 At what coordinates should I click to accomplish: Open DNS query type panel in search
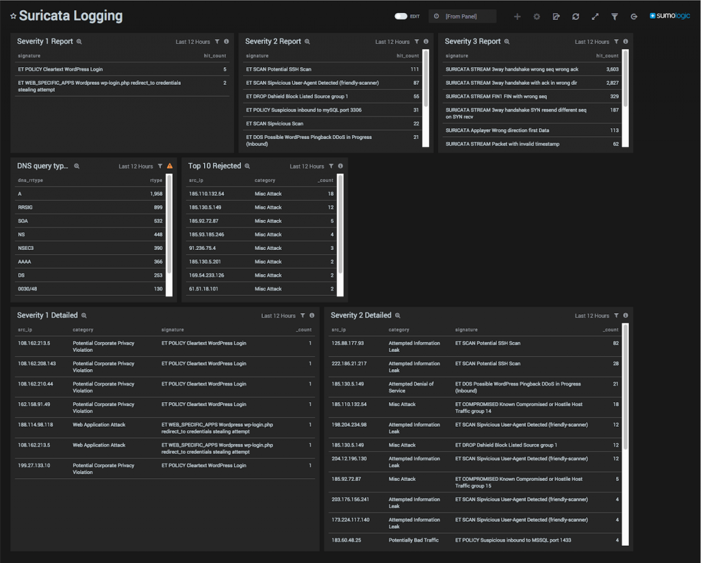(77, 166)
